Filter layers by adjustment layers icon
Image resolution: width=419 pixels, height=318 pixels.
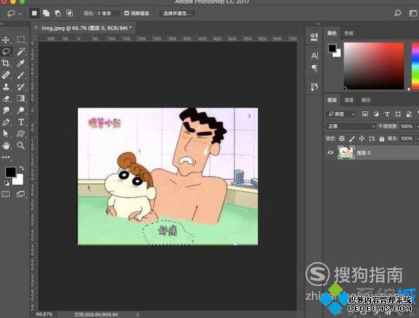(376, 115)
